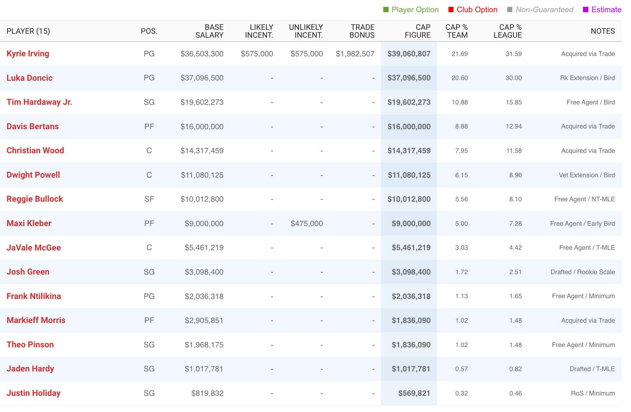Click Reggie Bullock's Free Agent / NT-MLE note

coord(585,199)
